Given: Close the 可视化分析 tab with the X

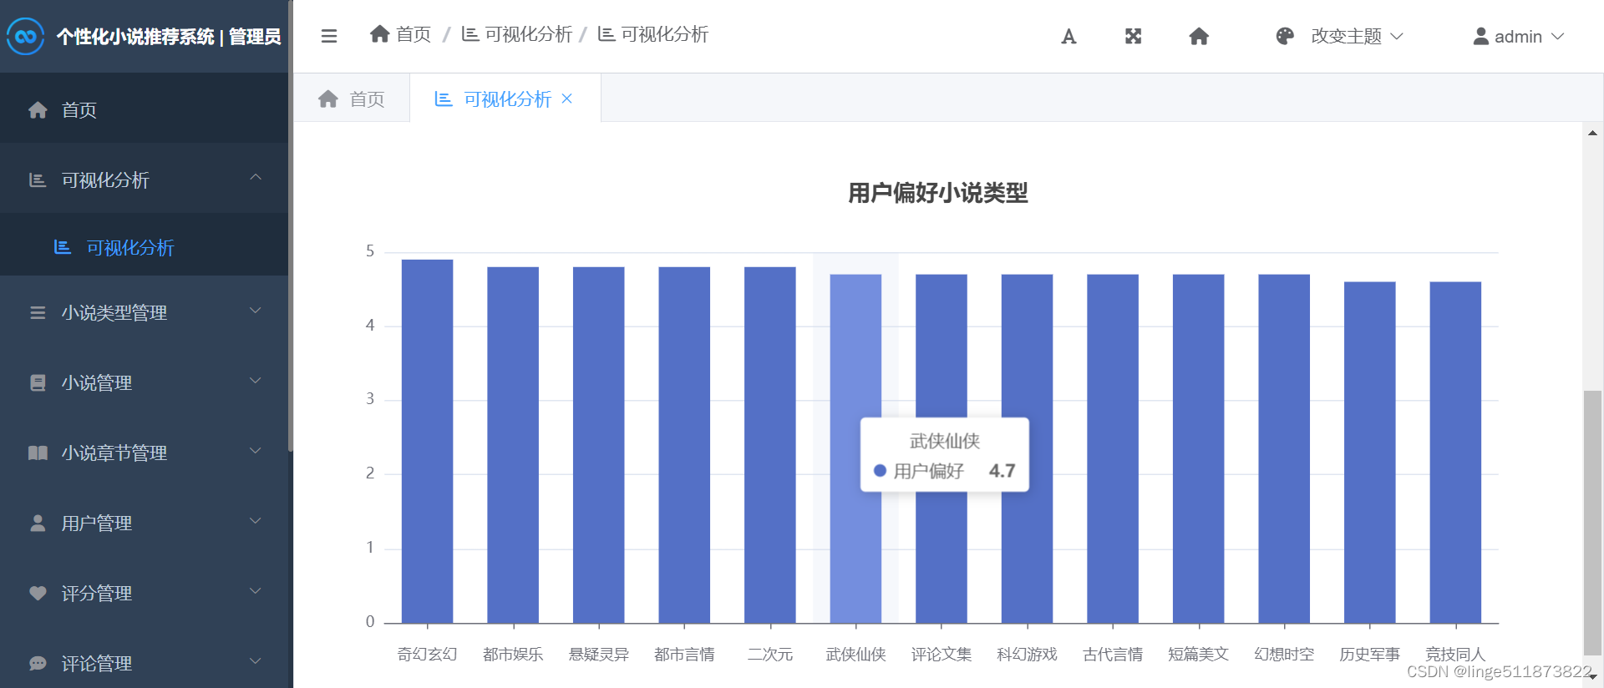Looking at the screenshot, I should 567,99.
